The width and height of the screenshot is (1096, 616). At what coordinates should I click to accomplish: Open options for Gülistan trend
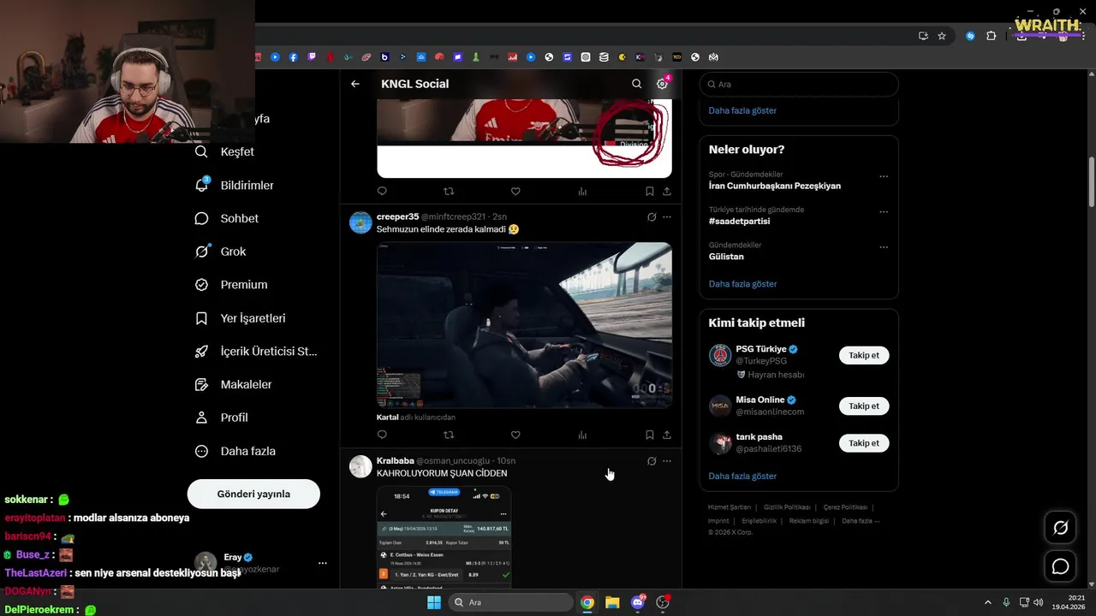(884, 248)
